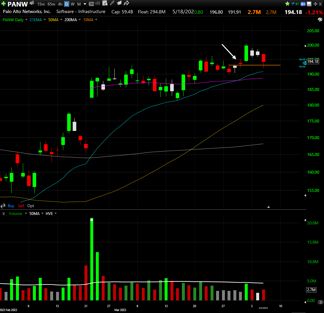Expand the PANW Daily dropdown arrow
324x313 pixels.
[x=26, y=20]
